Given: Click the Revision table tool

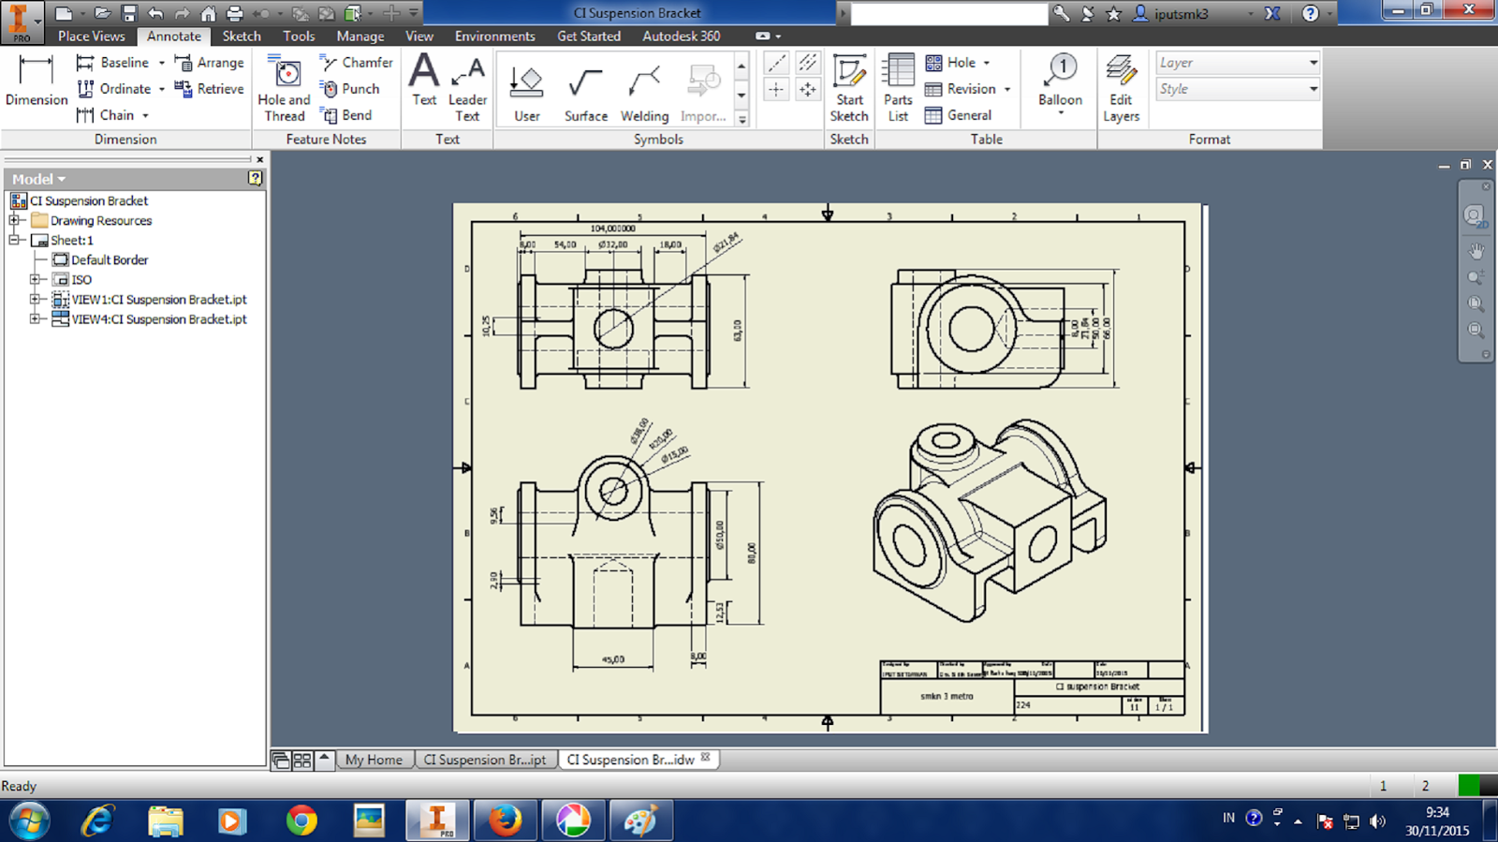Looking at the screenshot, I should [x=960, y=89].
